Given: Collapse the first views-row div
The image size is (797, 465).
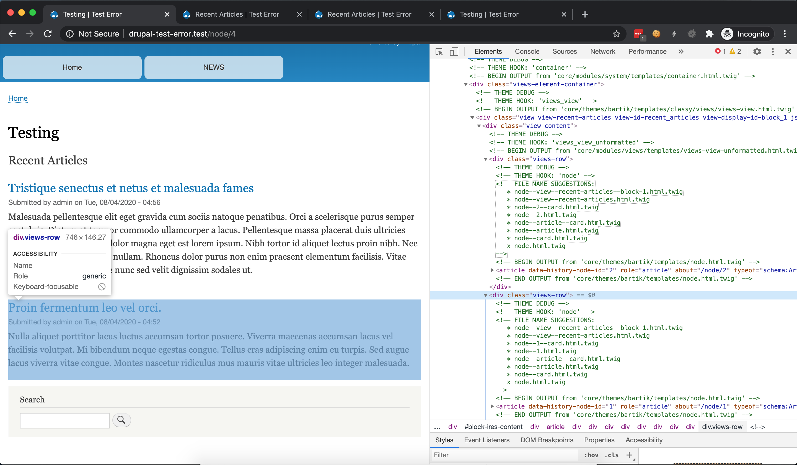Looking at the screenshot, I should click(x=485, y=159).
